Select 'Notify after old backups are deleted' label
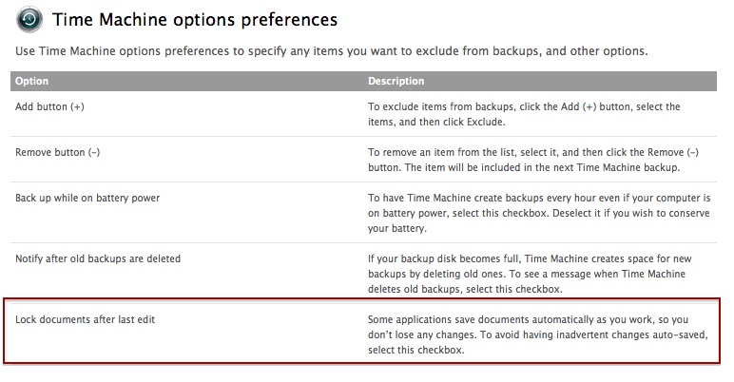The image size is (734, 382). pyautogui.click(x=98, y=258)
